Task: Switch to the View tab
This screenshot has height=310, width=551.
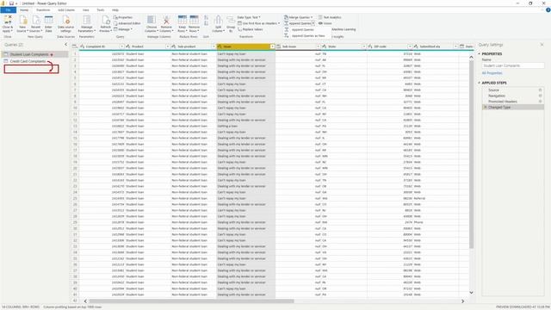Action: click(x=86, y=9)
